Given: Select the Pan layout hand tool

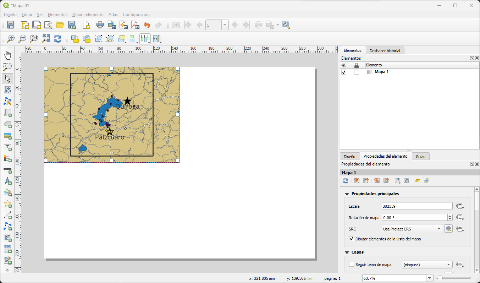Looking at the screenshot, I should point(7,55).
